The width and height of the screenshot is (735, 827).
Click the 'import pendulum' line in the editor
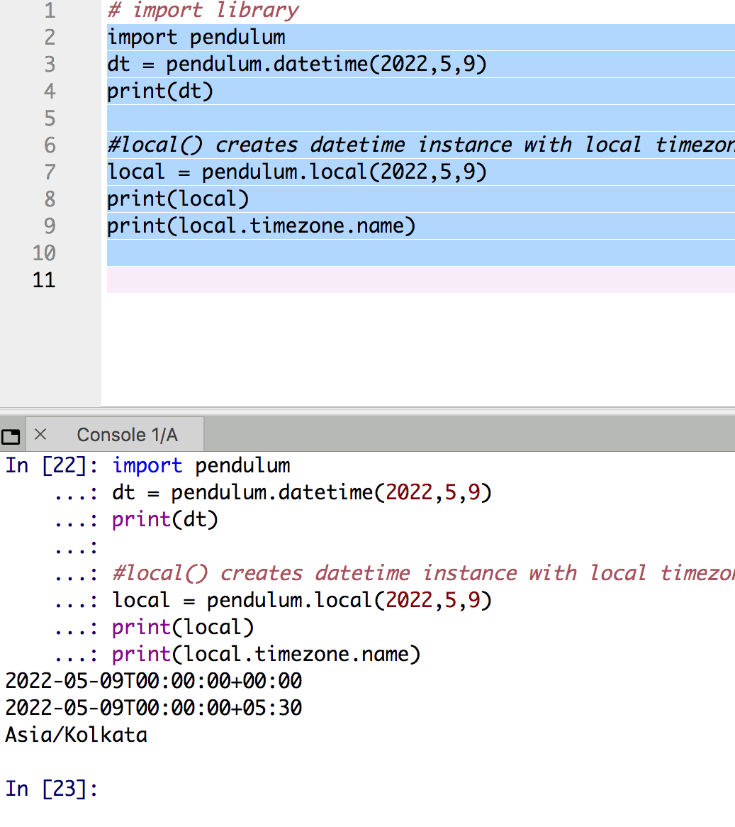[196, 38]
